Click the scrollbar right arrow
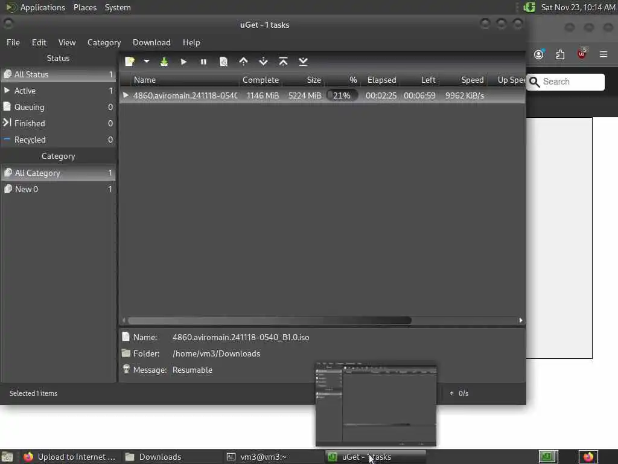Screen dimensions: 618x464 [x=521, y=320]
